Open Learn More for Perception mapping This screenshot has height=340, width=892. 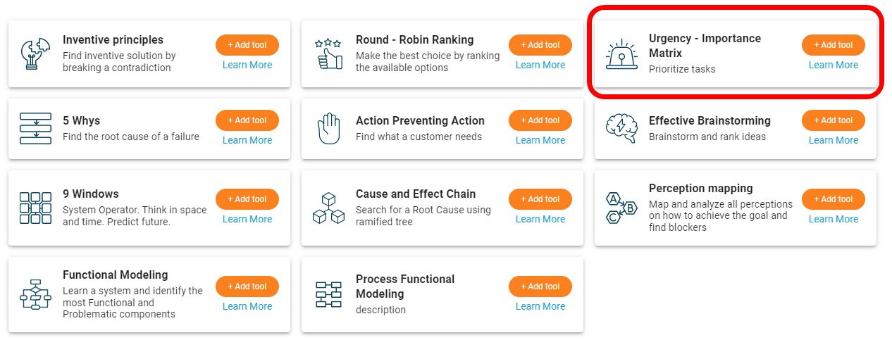[x=834, y=219]
